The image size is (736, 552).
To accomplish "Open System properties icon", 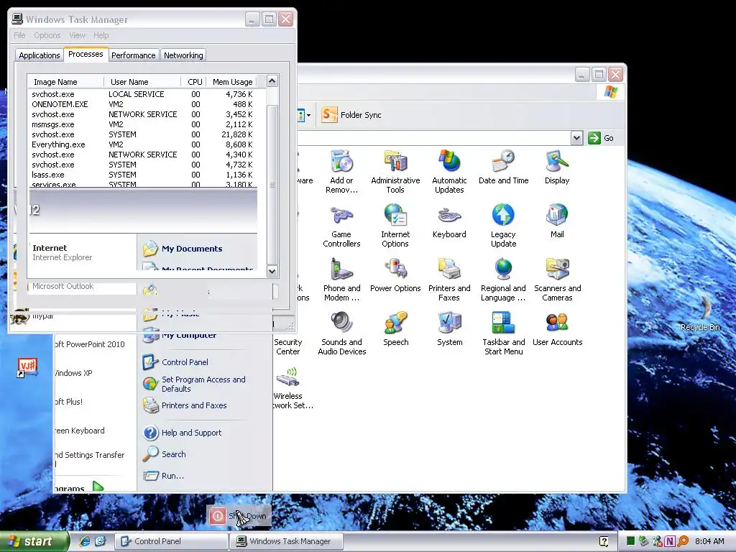I will (x=449, y=329).
